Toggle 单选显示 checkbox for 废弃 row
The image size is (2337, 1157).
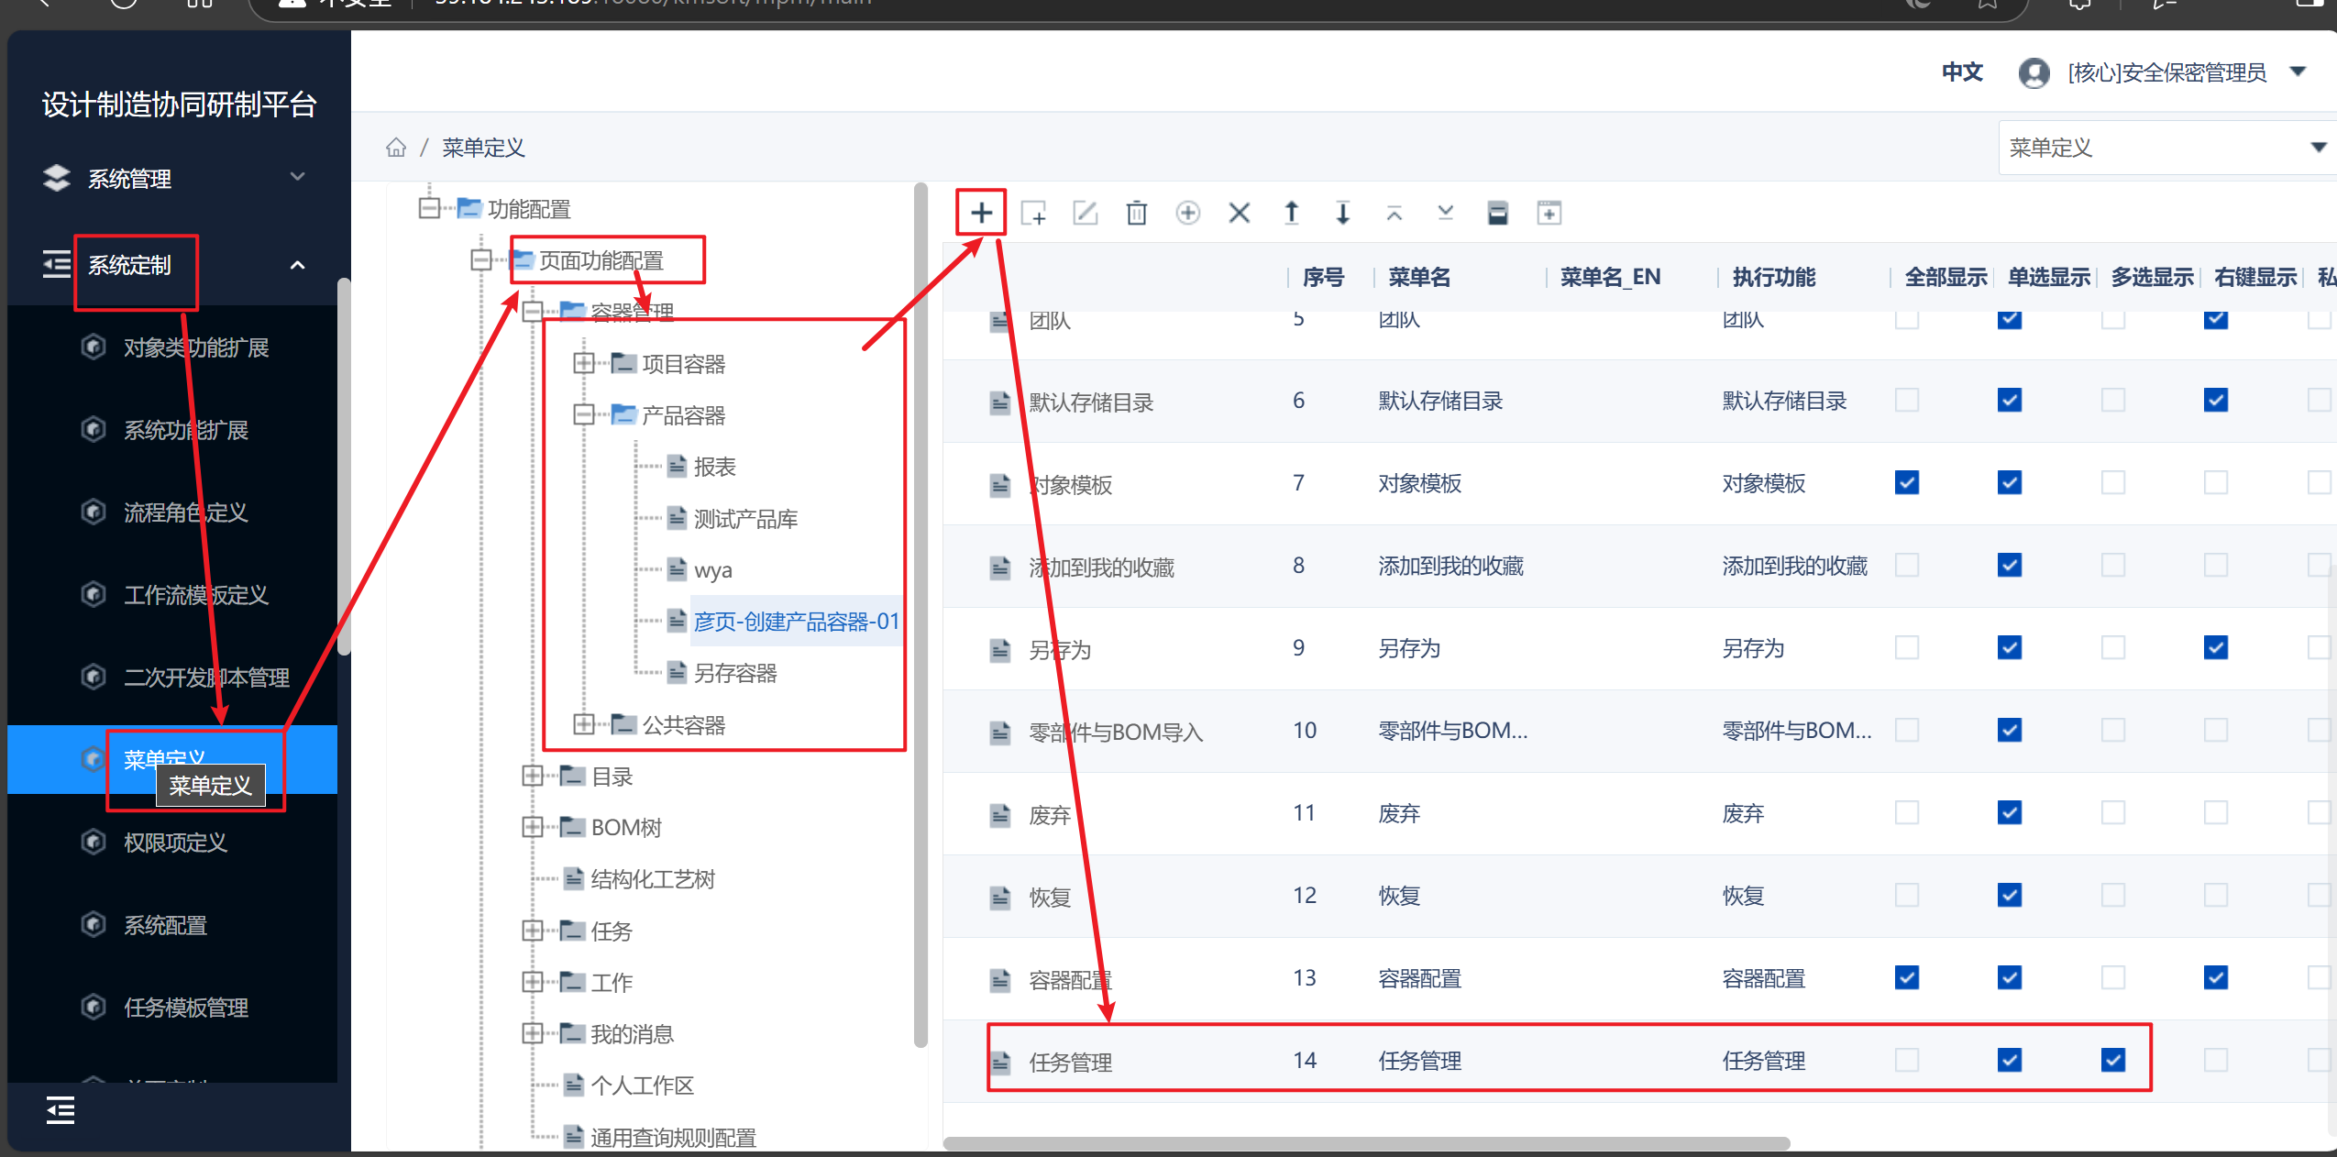click(x=2010, y=812)
